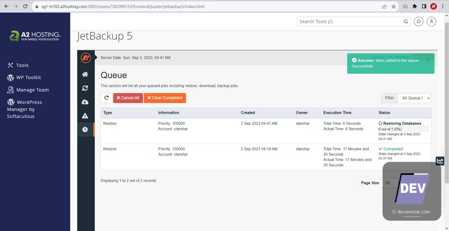The width and height of the screenshot is (449, 231).
Task: Click the Cancel All button
Action: coord(128,98)
